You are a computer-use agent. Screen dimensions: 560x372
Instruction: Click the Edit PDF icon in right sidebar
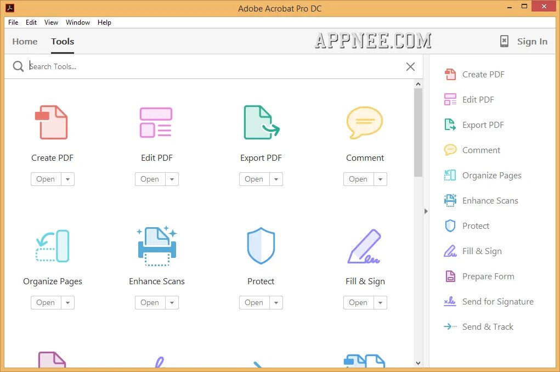[x=450, y=99]
